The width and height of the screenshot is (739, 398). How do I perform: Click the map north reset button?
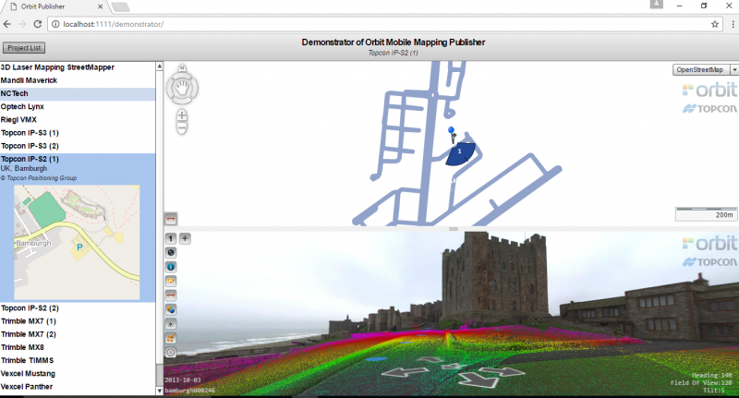tap(182, 68)
